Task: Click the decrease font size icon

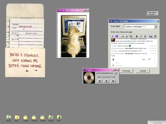Action: tap(122, 36)
